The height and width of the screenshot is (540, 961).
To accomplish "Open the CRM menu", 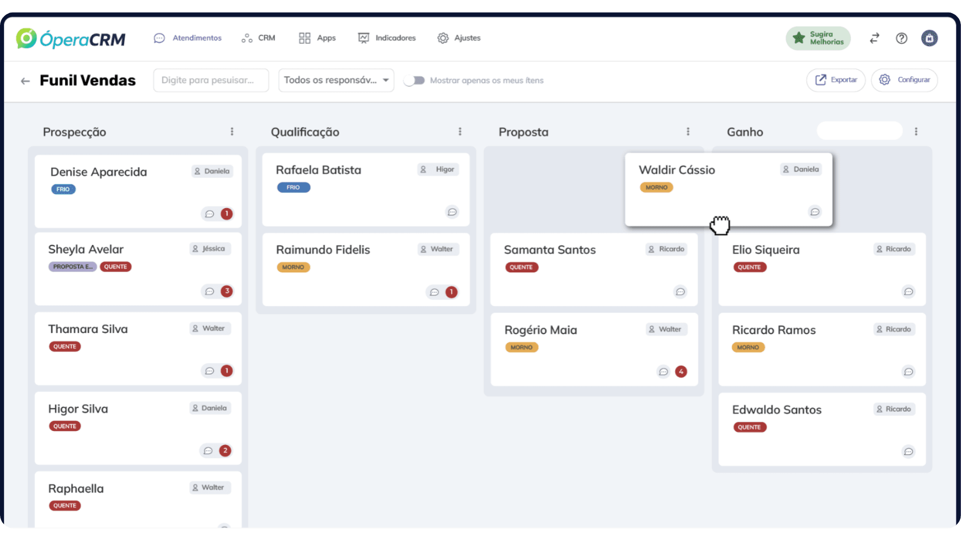I will coord(258,38).
